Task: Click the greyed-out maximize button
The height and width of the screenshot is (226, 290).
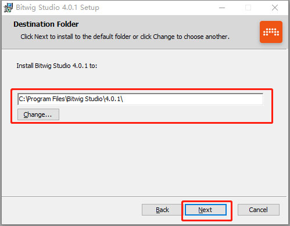Action: 248,8
